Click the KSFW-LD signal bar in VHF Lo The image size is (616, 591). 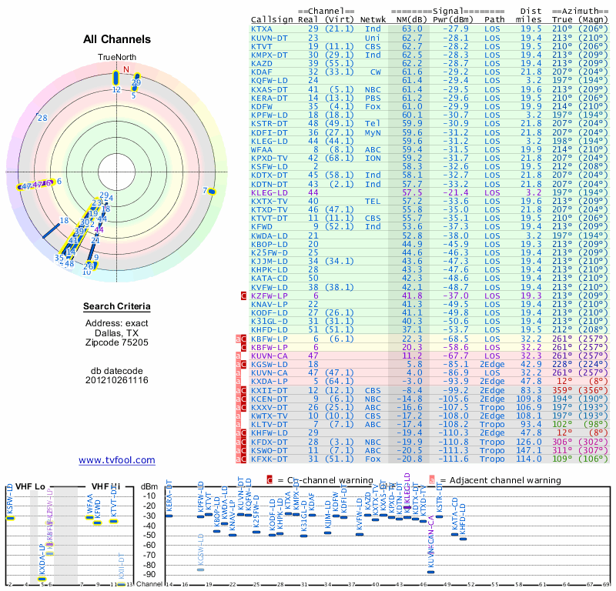pos(10,518)
